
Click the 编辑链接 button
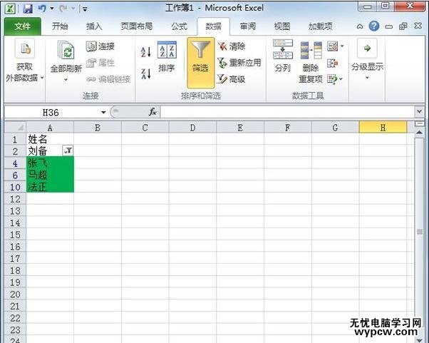(108, 79)
